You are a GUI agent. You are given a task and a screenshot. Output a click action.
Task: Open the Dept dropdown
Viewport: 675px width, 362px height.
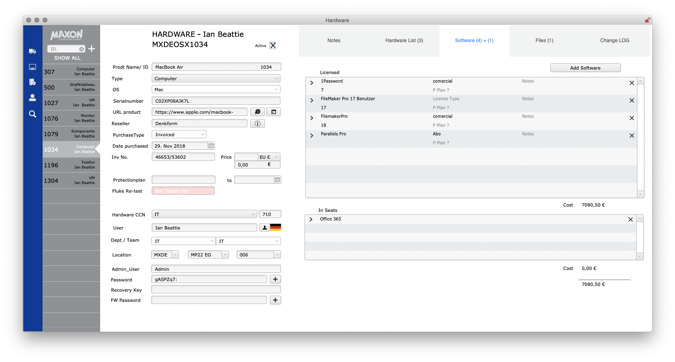(183, 241)
